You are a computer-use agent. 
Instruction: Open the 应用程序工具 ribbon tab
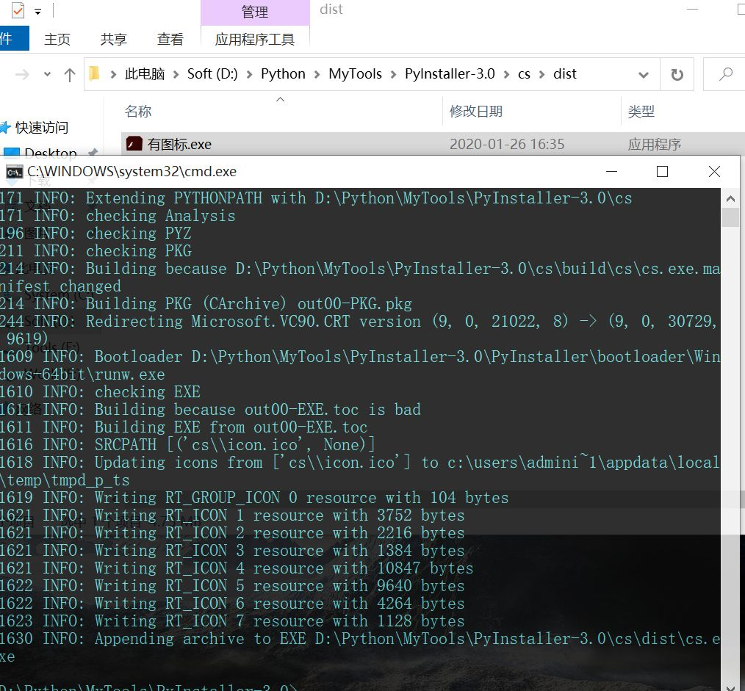pos(255,40)
